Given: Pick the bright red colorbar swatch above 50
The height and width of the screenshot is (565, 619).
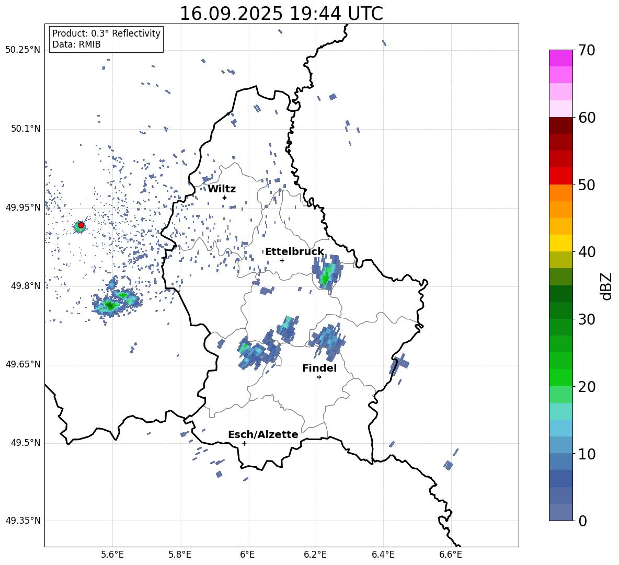Looking at the screenshot, I should point(560,176).
